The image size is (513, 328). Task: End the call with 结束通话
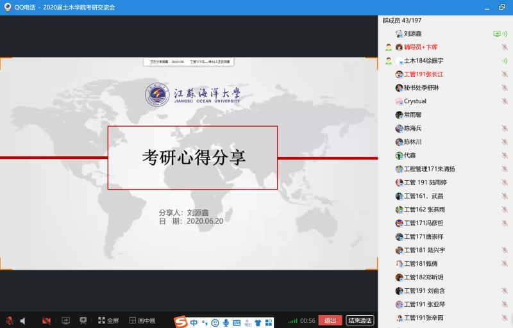pyautogui.click(x=360, y=320)
